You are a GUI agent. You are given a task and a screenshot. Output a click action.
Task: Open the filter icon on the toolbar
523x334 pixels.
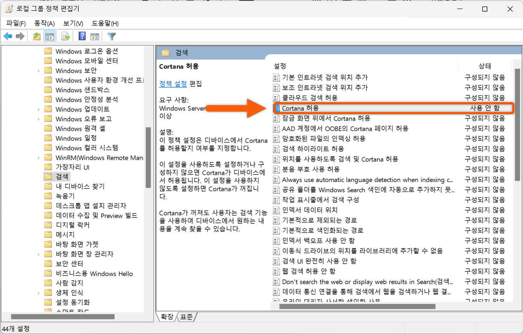[x=111, y=36]
